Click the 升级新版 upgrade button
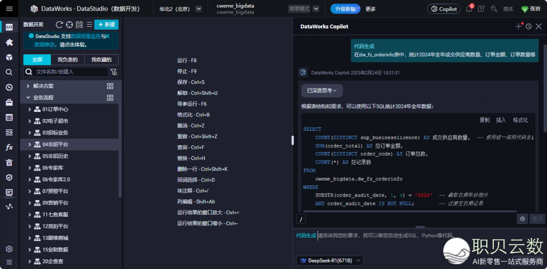The width and height of the screenshot is (547, 269). [x=345, y=9]
